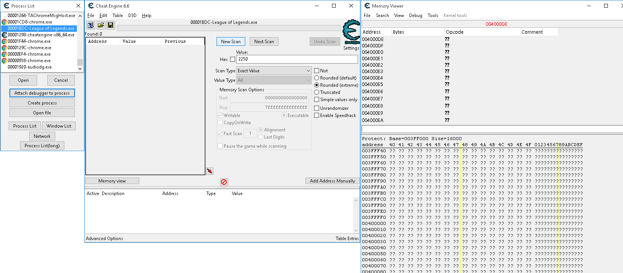
Task: Open Memory Viewer Search menu
Action: (x=382, y=16)
